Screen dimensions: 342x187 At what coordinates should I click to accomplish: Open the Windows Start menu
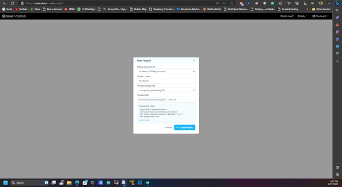pos(6,183)
